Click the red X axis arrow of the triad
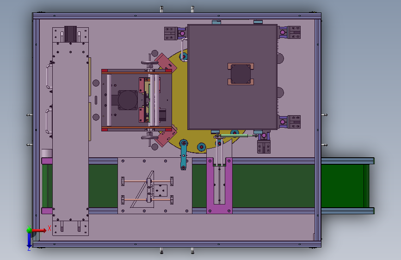Viewport: 401px width, 260px height. (x=39, y=230)
